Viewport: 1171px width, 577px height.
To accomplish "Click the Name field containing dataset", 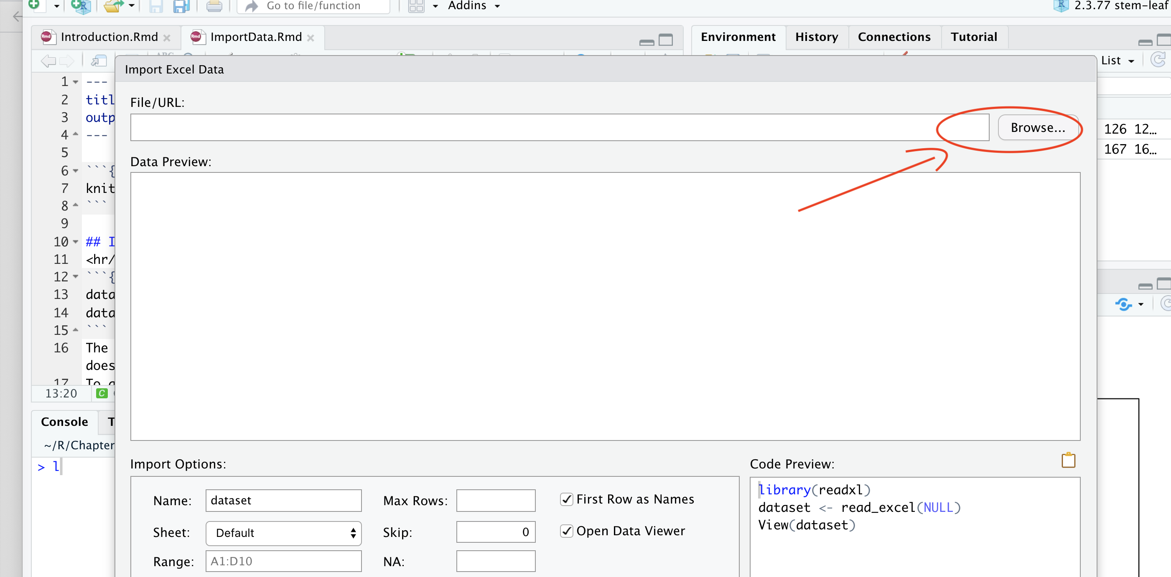I will [x=283, y=500].
